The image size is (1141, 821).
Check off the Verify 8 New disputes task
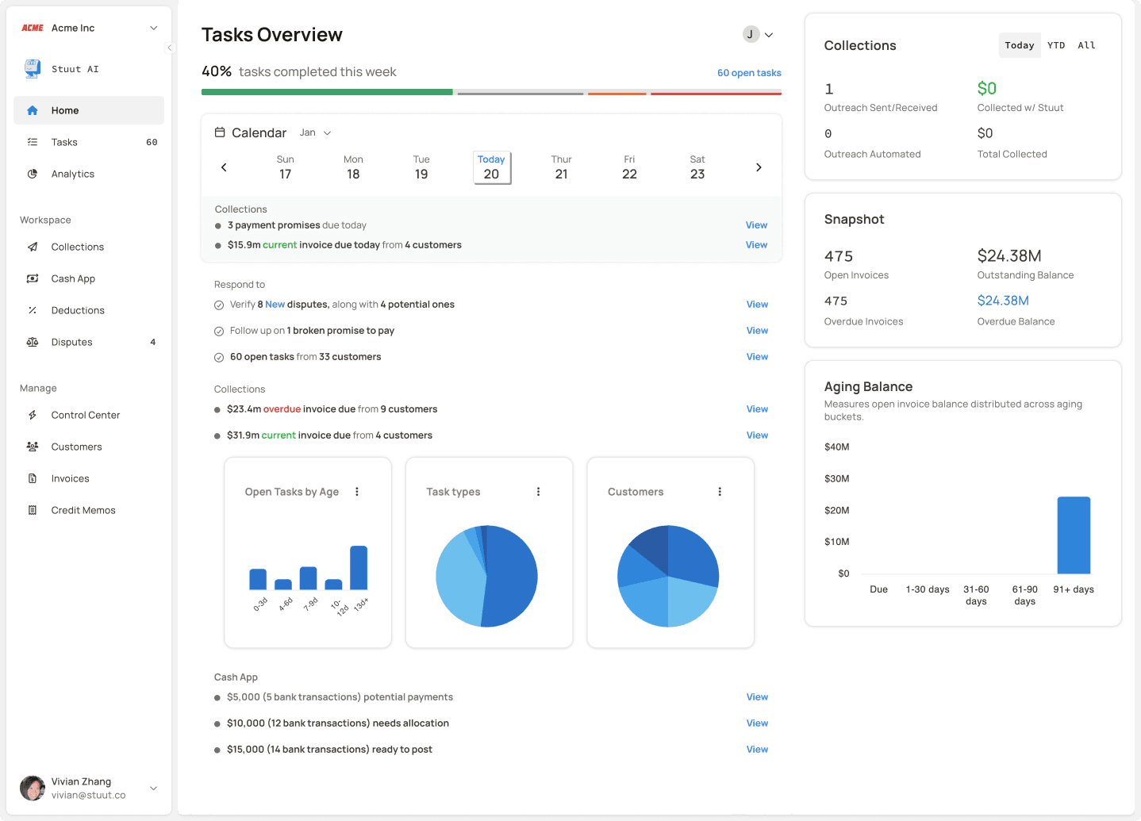click(x=219, y=305)
